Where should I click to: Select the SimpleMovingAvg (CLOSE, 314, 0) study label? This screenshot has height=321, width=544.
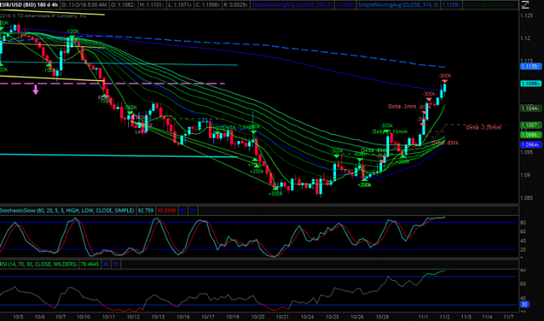tap(399, 5)
